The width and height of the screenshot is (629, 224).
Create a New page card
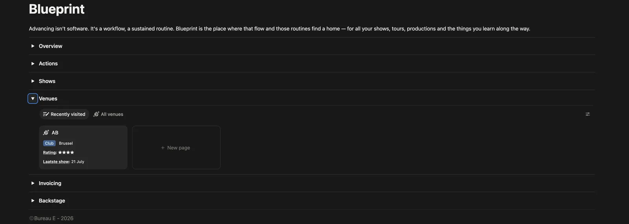(176, 148)
